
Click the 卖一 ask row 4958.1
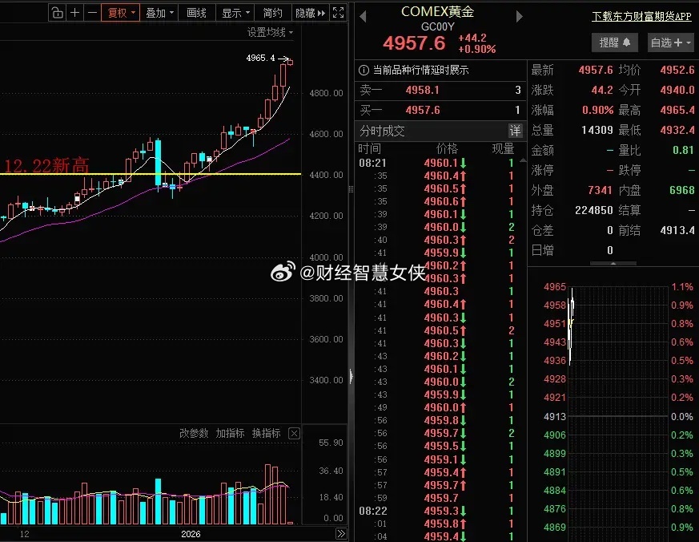pos(440,90)
